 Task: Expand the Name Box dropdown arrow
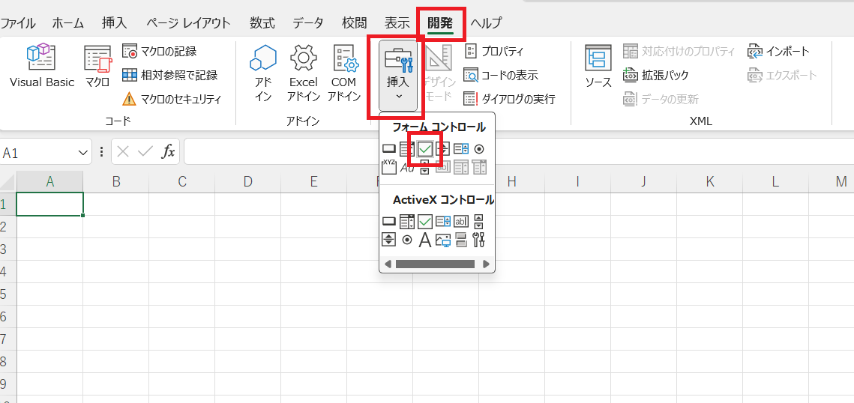tap(83, 153)
